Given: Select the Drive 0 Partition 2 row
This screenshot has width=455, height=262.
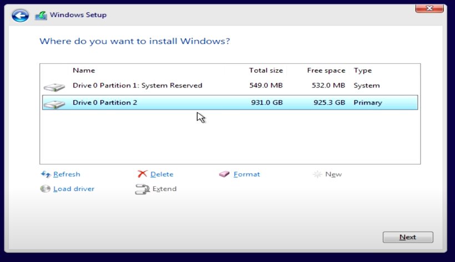Looking at the screenshot, I should (230, 102).
